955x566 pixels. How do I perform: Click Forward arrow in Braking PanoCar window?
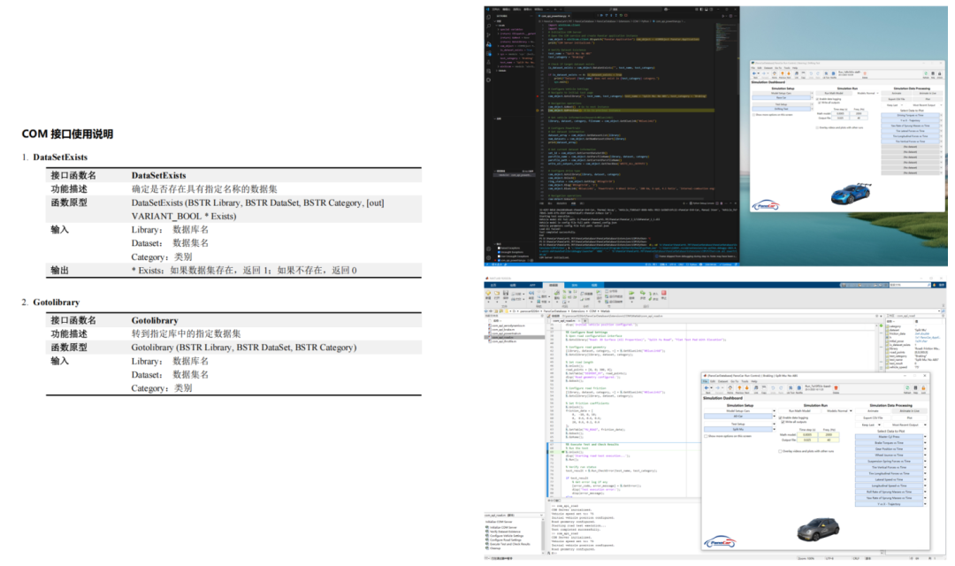[x=718, y=387]
